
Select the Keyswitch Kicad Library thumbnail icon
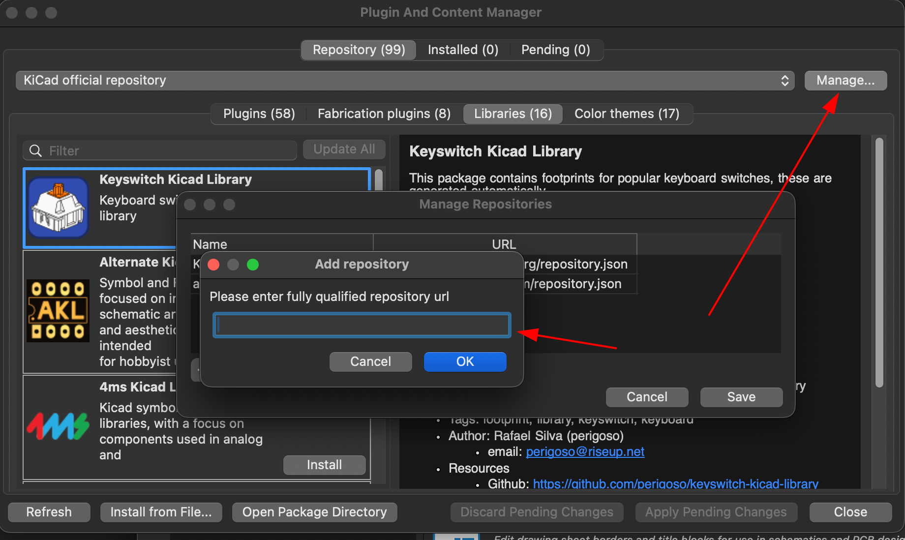tap(58, 208)
